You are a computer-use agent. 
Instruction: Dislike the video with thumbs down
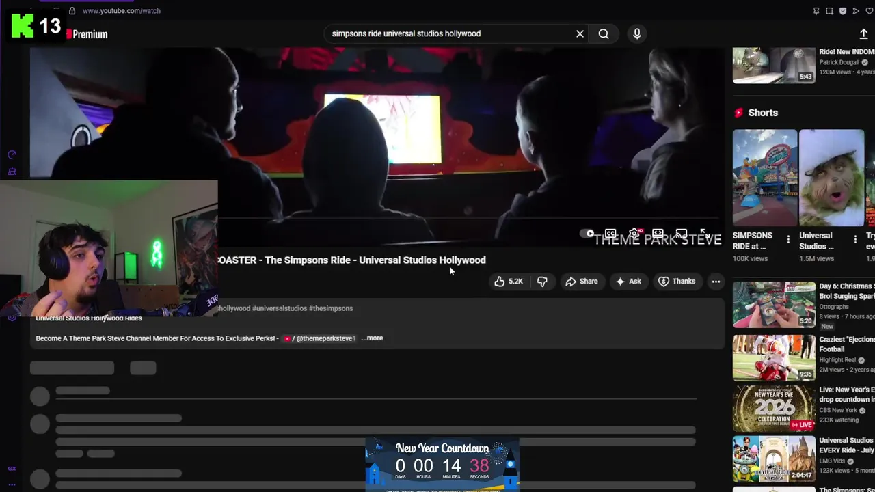pyautogui.click(x=542, y=282)
